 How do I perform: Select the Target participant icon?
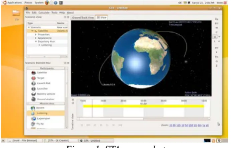(34, 78)
